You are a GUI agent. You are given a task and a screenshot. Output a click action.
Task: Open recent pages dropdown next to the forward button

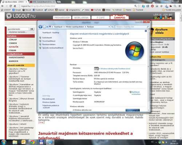[x=47, y=27]
